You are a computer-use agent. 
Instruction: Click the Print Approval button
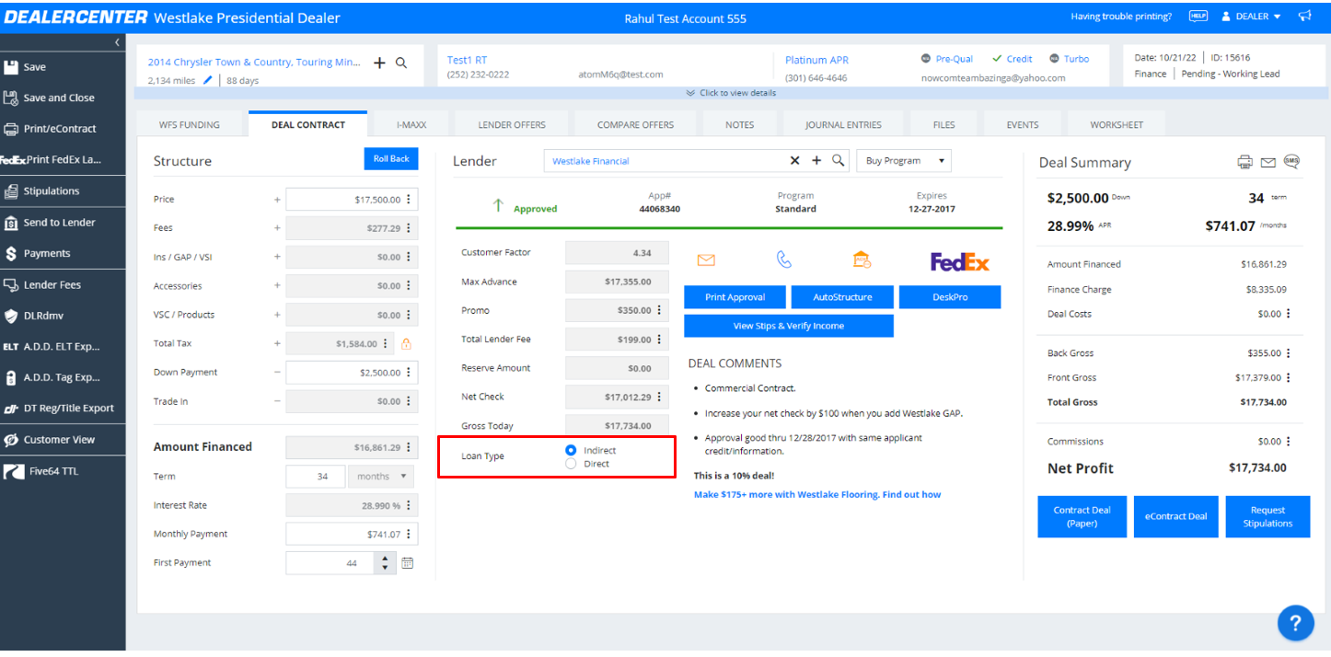point(735,297)
